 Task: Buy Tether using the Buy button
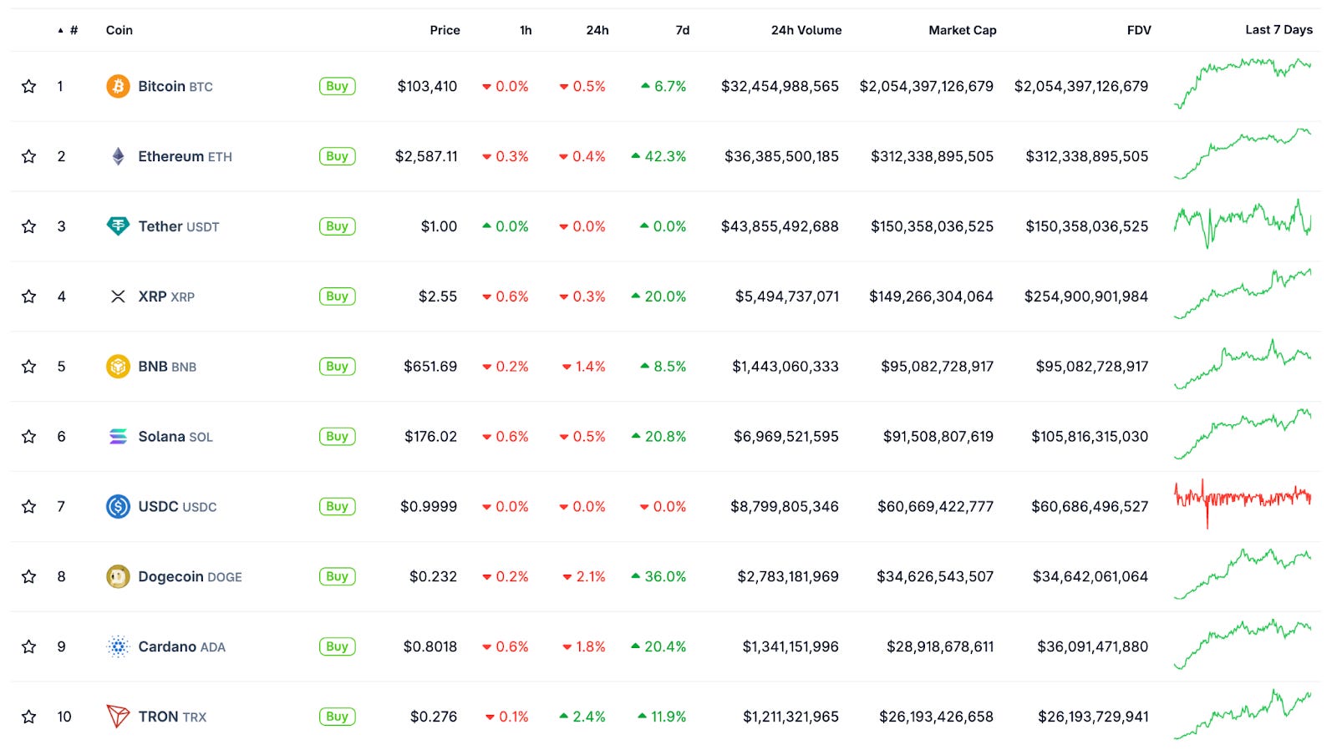(x=338, y=226)
